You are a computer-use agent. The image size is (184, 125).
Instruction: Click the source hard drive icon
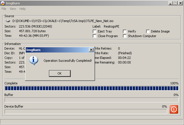tap(8, 21)
